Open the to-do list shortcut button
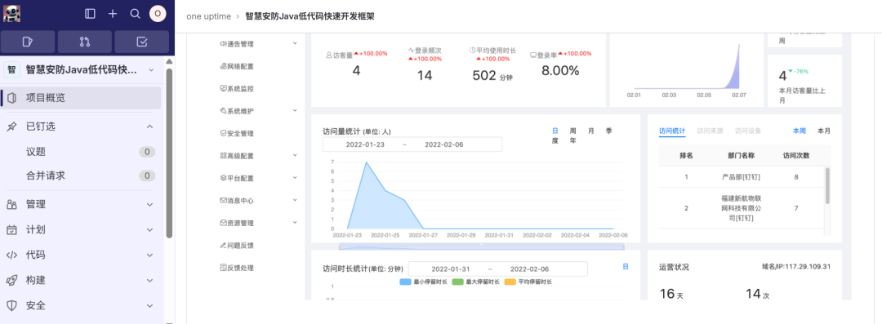 [x=142, y=42]
